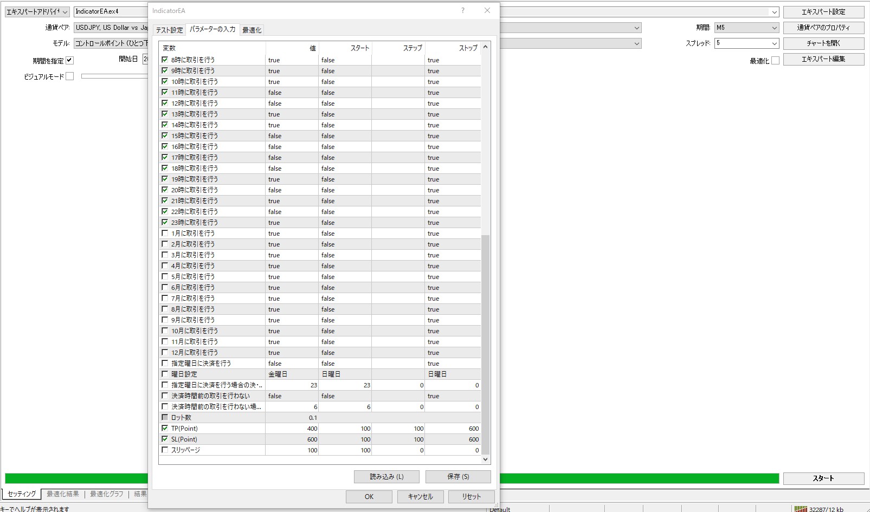Click the 決済時間前の取引を行わない row name

211,396
